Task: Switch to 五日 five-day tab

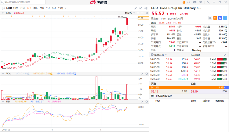Action: coord(22,8)
